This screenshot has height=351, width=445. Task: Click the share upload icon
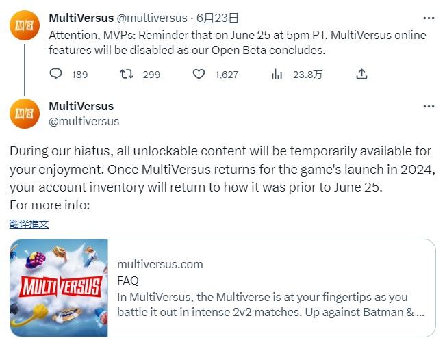tap(362, 74)
